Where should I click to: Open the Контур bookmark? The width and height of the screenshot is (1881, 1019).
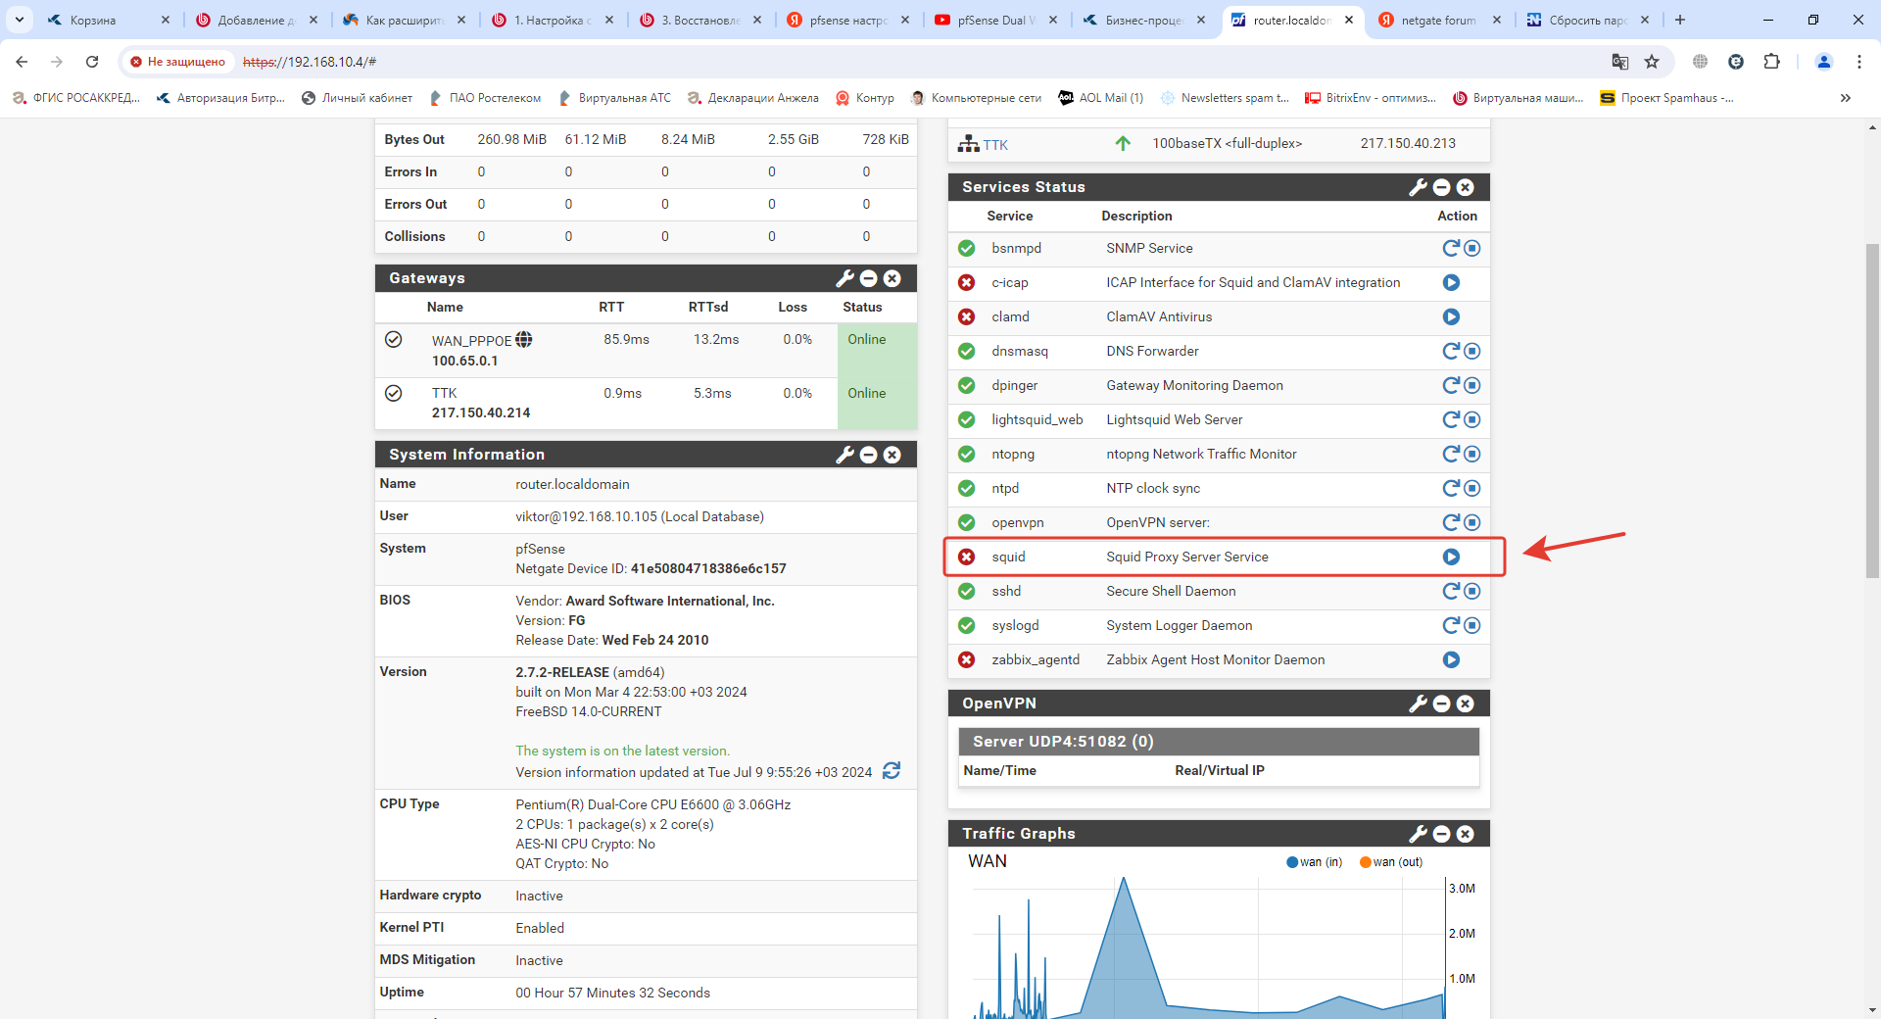(865, 98)
